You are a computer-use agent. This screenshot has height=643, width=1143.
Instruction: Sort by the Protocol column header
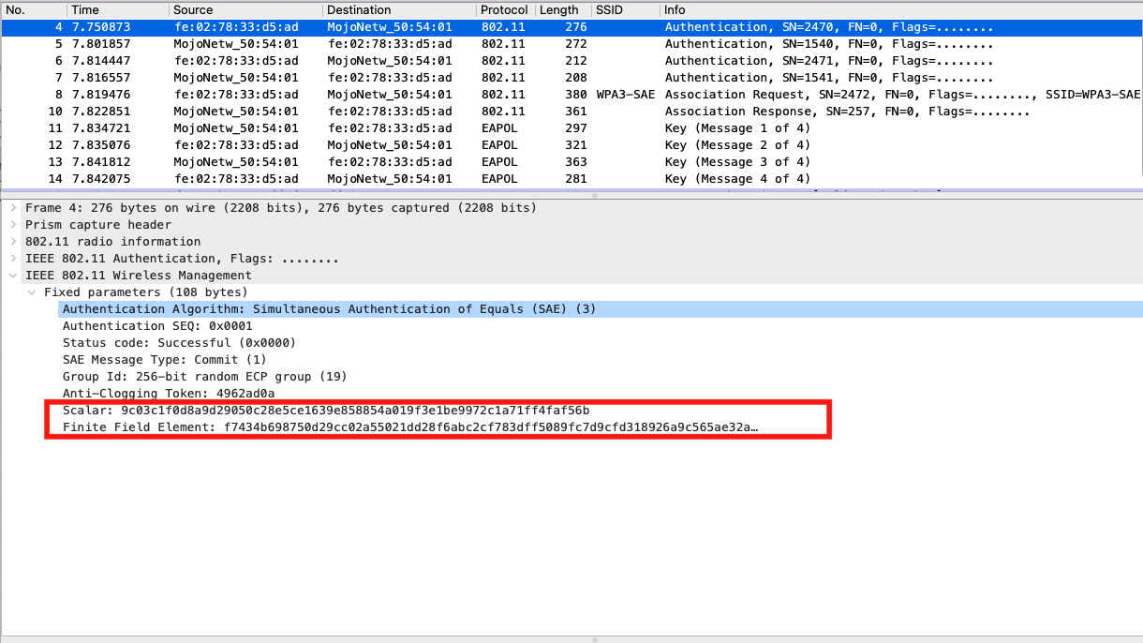coord(504,9)
